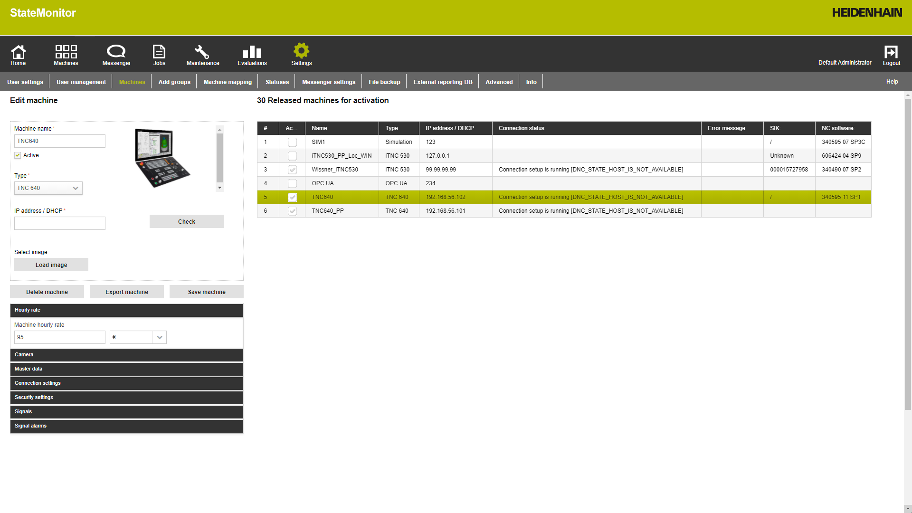This screenshot has height=513, width=912.
Task: Click the Export machine button
Action: click(127, 292)
